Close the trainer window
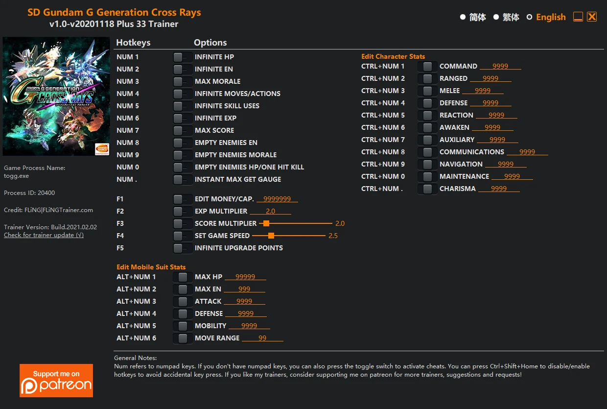Screen dimensions: 607x409 (x=592, y=17)
